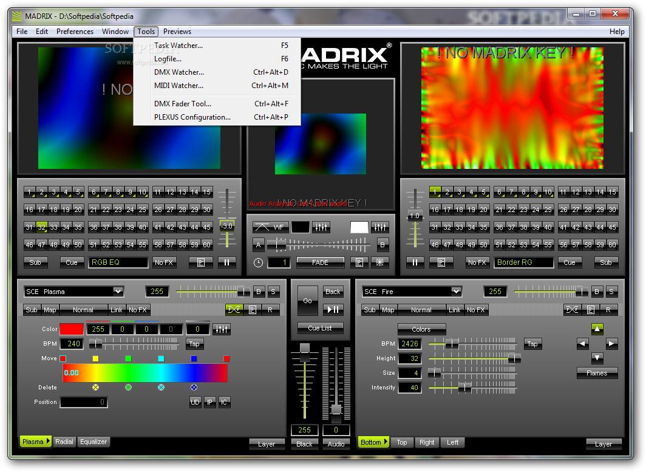Screen dimensions: 646x472
Task: Select MIDI Watcher... menu entry
Action: [x=217, y=85]
